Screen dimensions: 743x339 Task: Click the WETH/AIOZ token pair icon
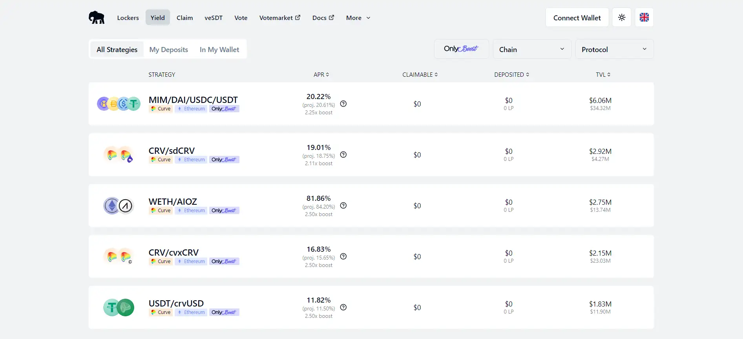[119, 206]
